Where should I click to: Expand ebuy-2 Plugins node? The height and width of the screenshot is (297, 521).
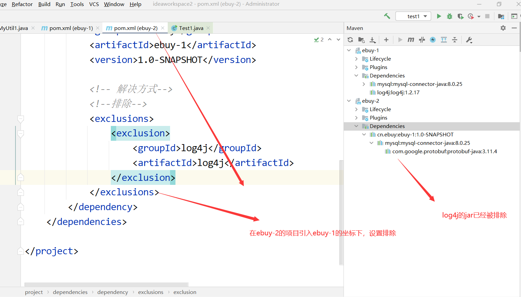click(x=356, y=118)
